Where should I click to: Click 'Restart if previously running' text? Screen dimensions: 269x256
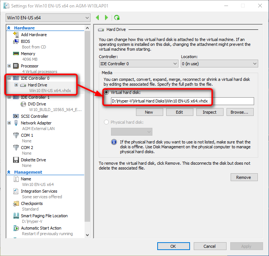(x=47, y=234)
